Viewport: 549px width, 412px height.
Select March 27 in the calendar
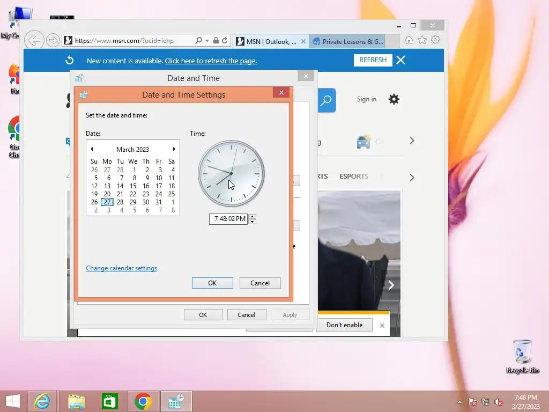[107, 202]
